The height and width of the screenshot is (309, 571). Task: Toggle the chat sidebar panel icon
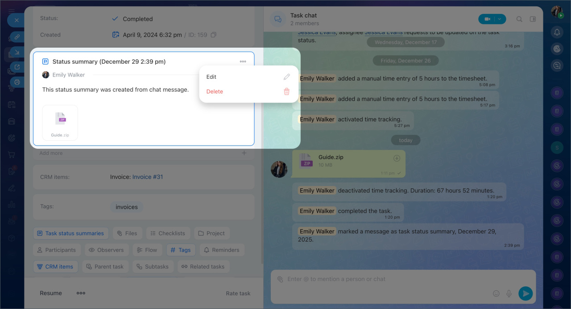tap(533, 19)
